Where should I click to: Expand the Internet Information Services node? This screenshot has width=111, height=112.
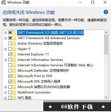tap(5, 60)
